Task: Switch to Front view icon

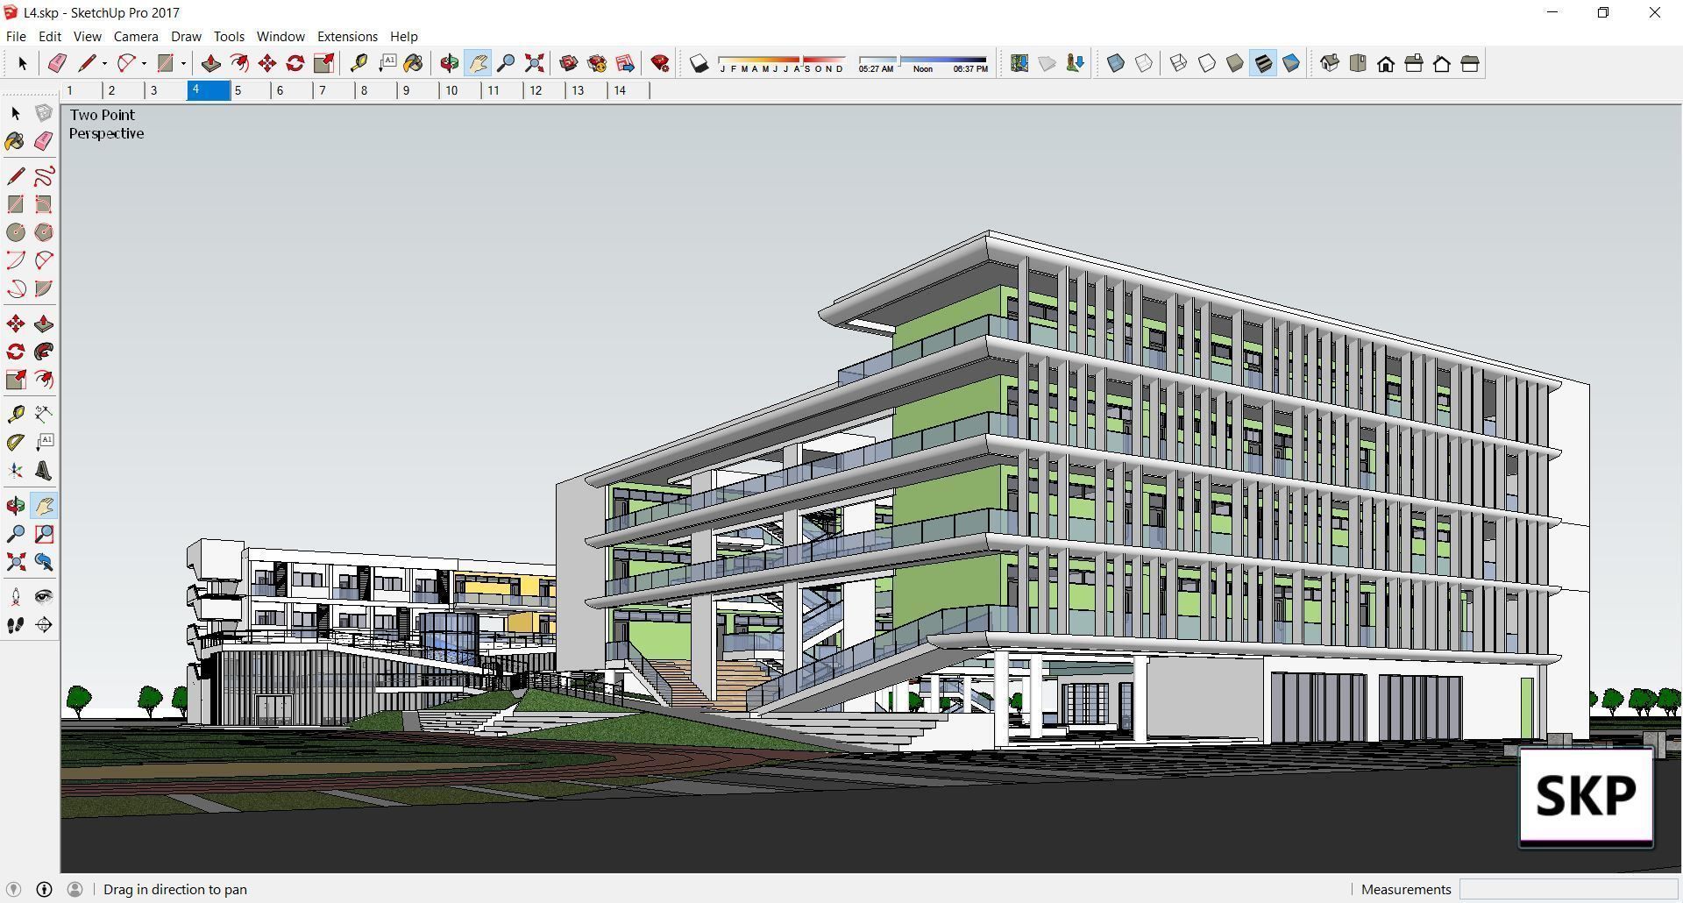Action: pyautogui.click(x=1386, y=63)
